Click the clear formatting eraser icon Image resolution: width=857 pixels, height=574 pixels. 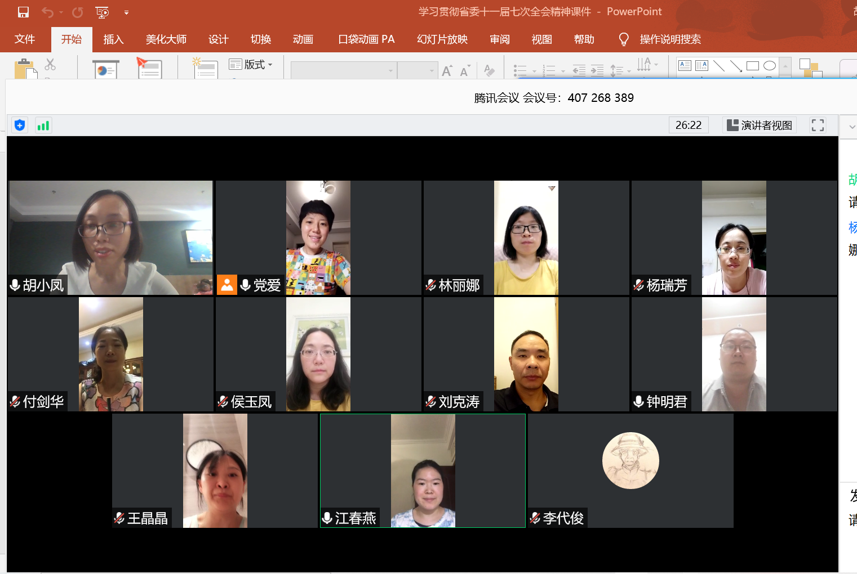point(489,71)
